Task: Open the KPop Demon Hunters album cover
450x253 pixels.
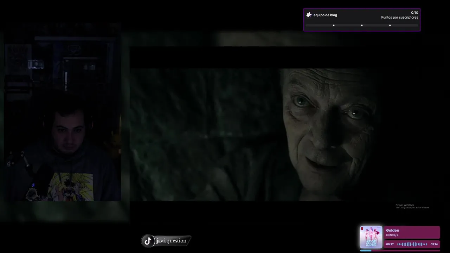Action: 371,237
